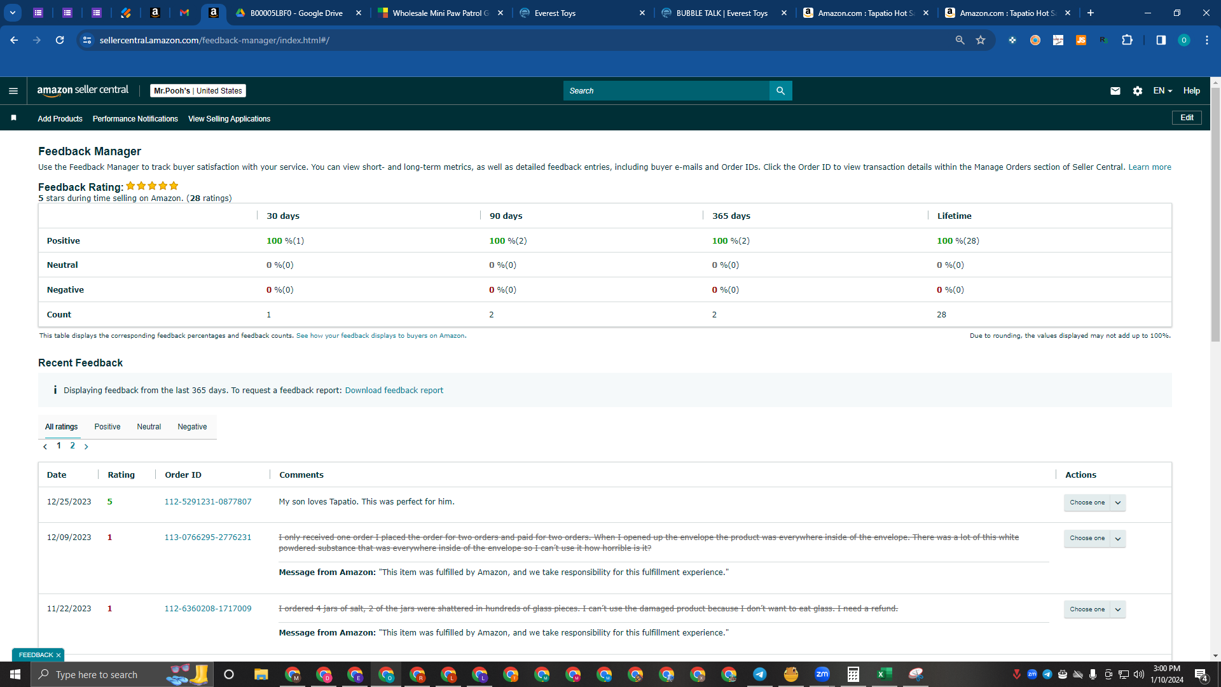Click the next page arrow in pagination
The image size is (1221, 687).
coord(86,447)
